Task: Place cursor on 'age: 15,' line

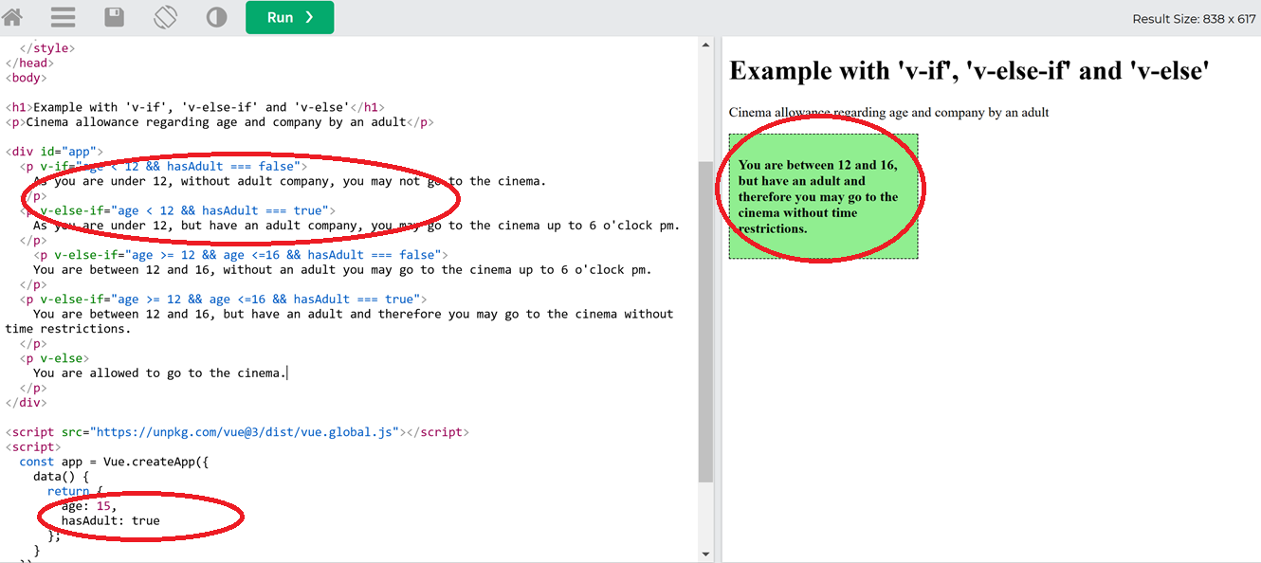Action: (x=89, y=506)
